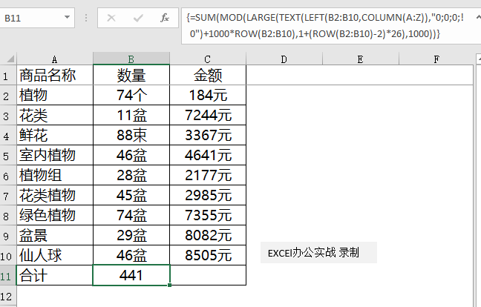The image size is (481, 307).
Task: Select the cell containing 7244元
Action: click(208, 115)
